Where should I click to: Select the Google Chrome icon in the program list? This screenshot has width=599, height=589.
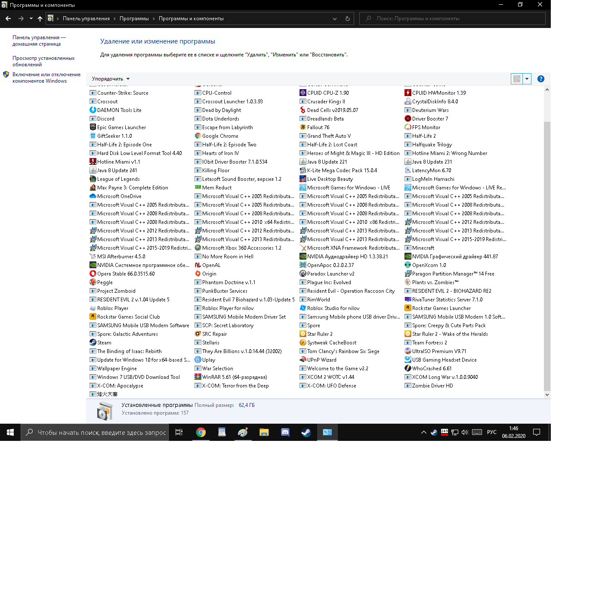point(198,136)
